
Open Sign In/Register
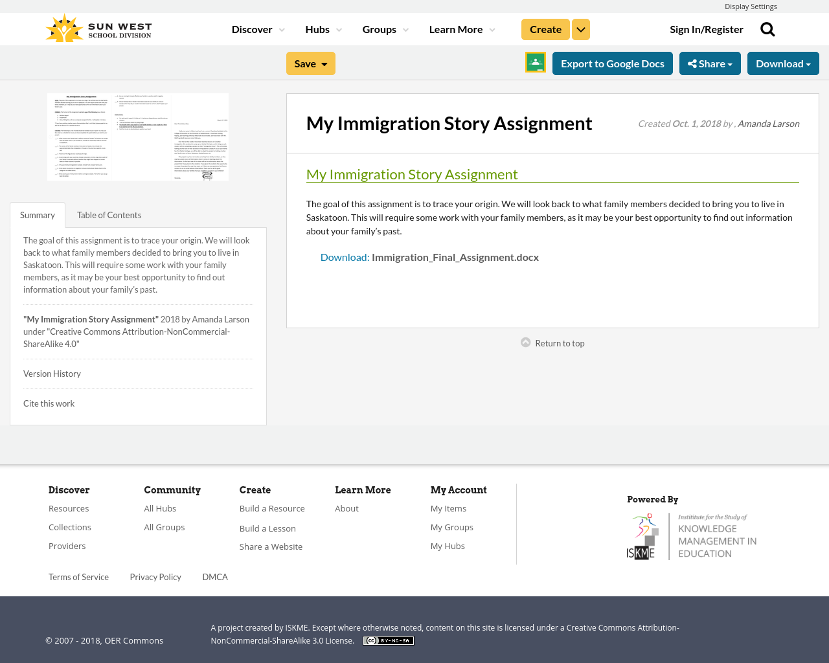click(707, 28)
